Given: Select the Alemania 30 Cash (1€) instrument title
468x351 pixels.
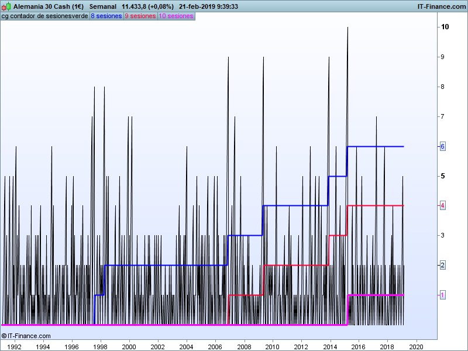Looking at the screenshot, I should (x=49, y=6).
